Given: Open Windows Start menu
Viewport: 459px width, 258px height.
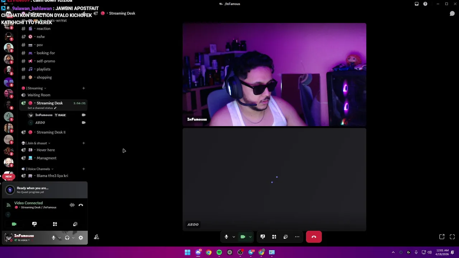Looking at the screenshot, I should [x=188, y=252].
